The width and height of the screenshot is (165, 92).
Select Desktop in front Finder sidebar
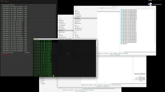[85, 18]
